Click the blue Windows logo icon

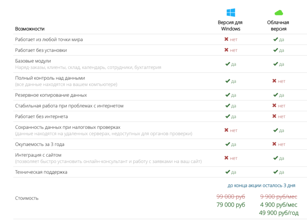tap(231, 13)
